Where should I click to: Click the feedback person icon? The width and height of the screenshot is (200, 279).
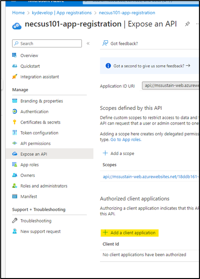coord(105,43)
